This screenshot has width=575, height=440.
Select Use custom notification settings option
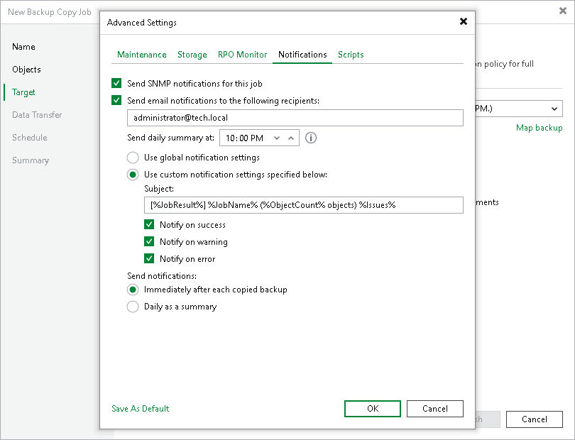coord(133,175)
